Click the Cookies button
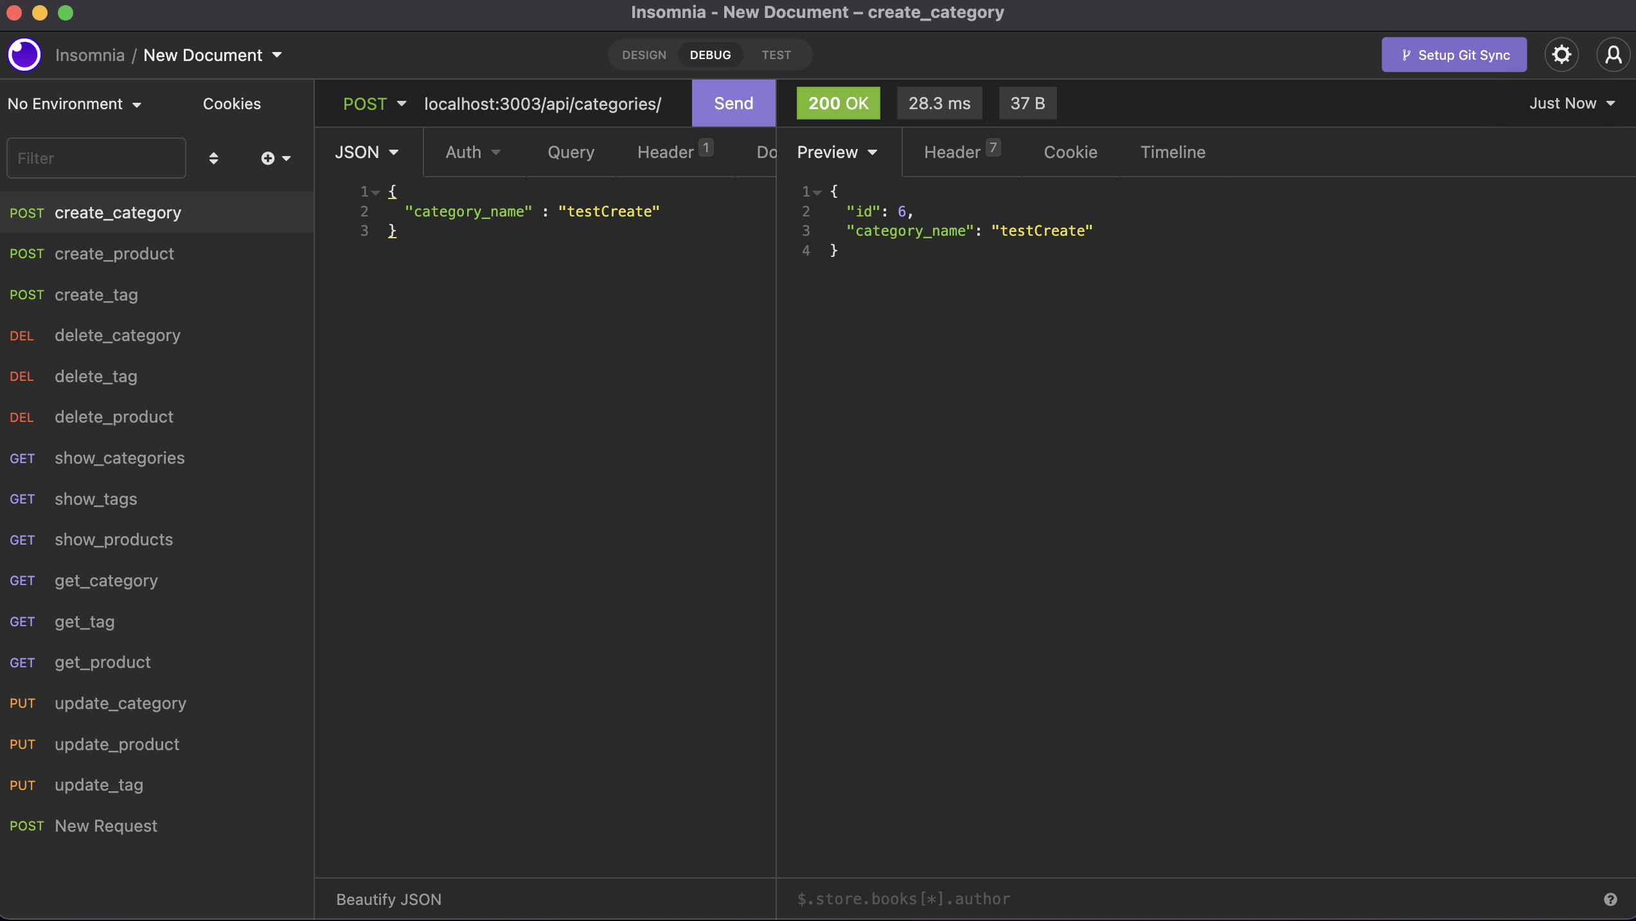The image size is (1636, 921). coord(232,104)
